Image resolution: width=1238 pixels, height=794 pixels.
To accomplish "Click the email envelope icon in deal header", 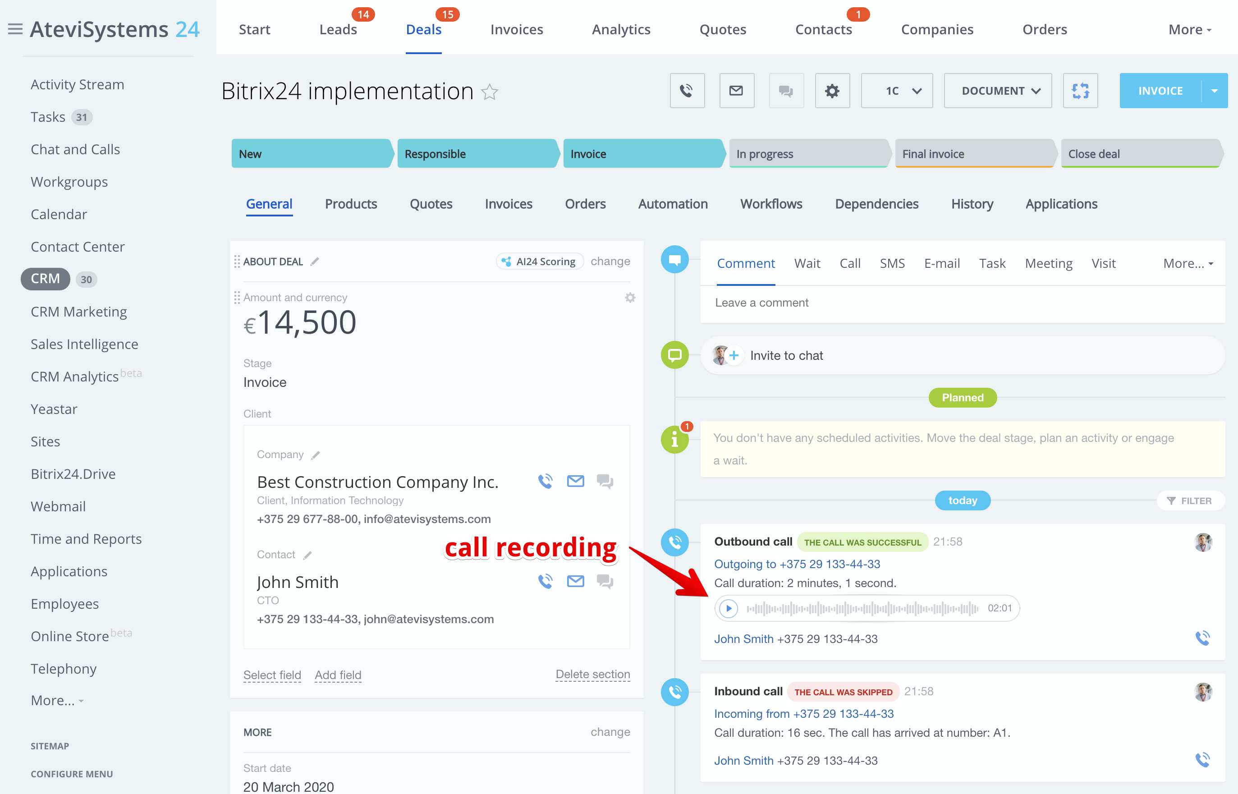I will click(x=736, y=91).
